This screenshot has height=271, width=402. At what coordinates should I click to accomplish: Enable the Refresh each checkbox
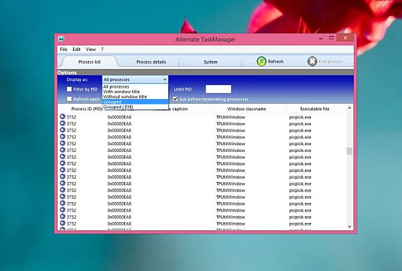click(69, 99)
